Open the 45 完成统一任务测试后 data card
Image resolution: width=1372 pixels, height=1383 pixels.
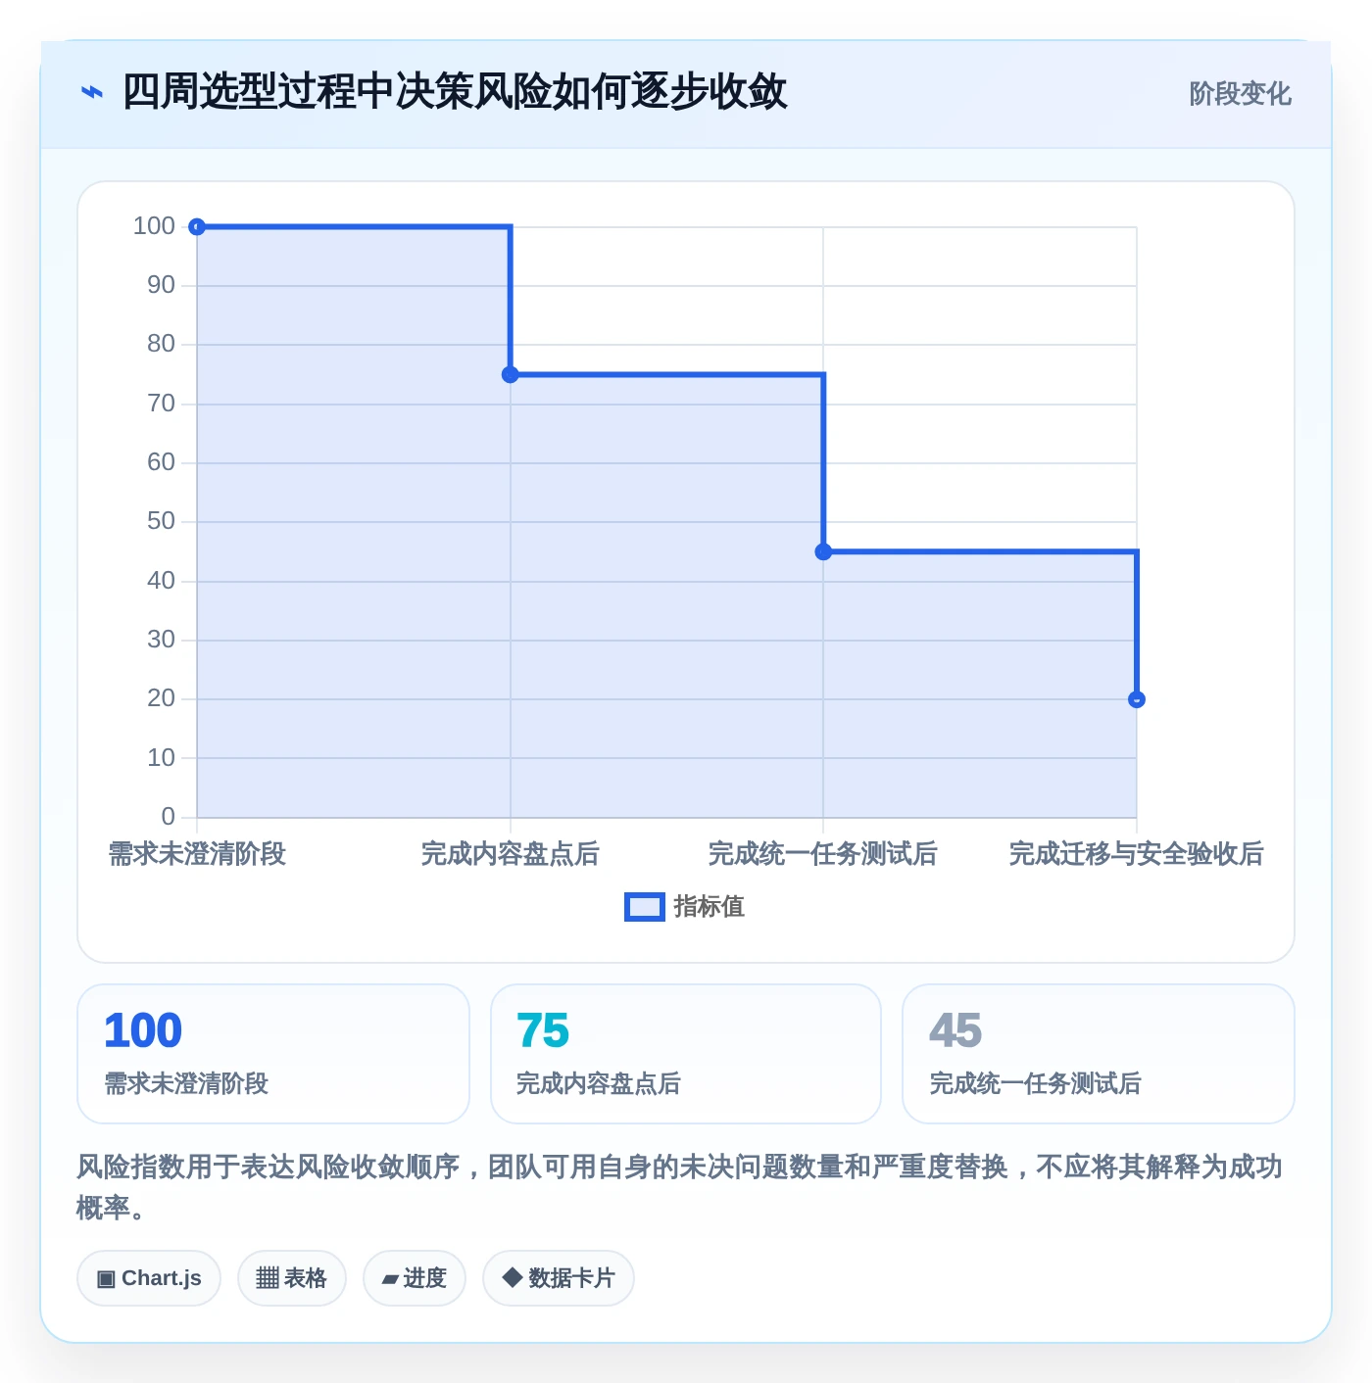(1099, 1054)
